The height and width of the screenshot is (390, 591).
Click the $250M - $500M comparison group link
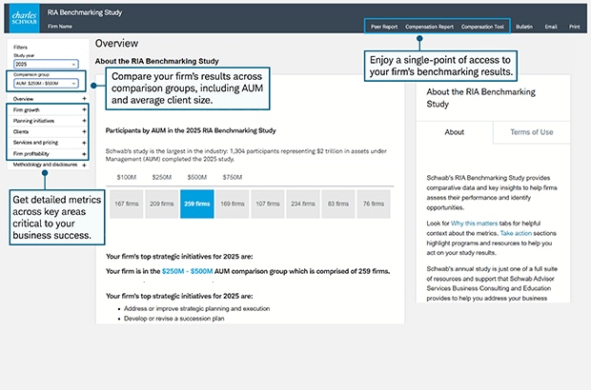click(x=188, y=271)
